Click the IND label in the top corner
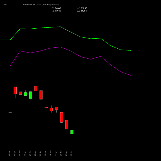 5,5
